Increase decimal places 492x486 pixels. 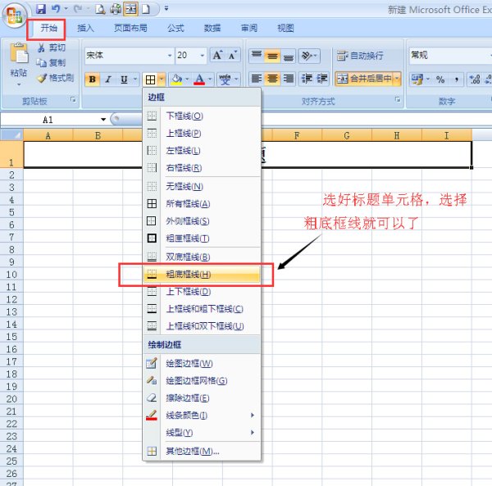[475, 79]
